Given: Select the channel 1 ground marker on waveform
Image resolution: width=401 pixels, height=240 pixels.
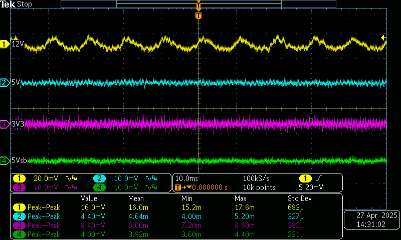Looking at the screenshot, I should [x=5, y=44].
